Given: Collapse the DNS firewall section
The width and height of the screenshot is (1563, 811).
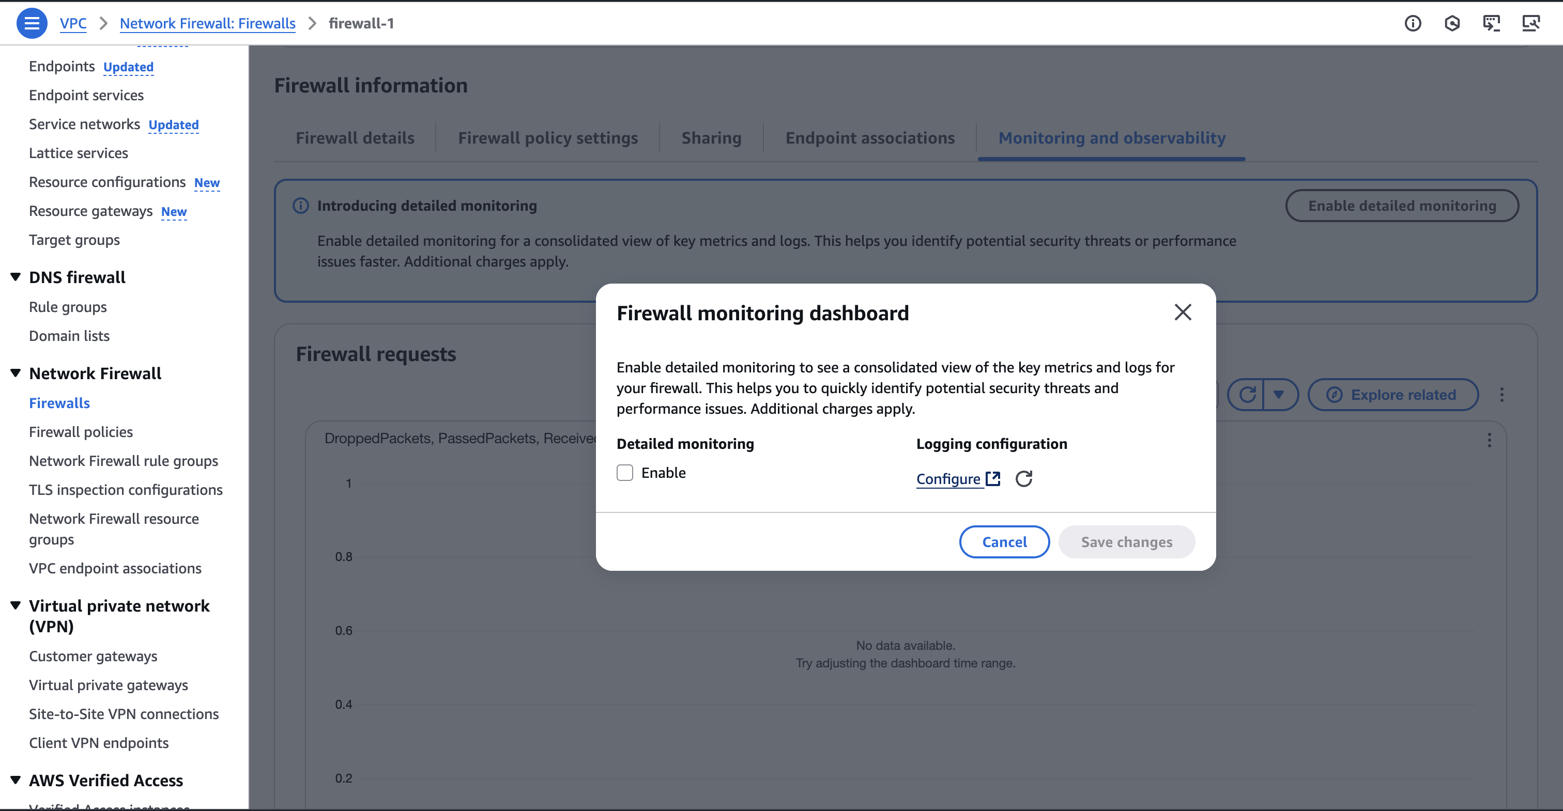Looking at the screenshot, I should tap(16, 276).
